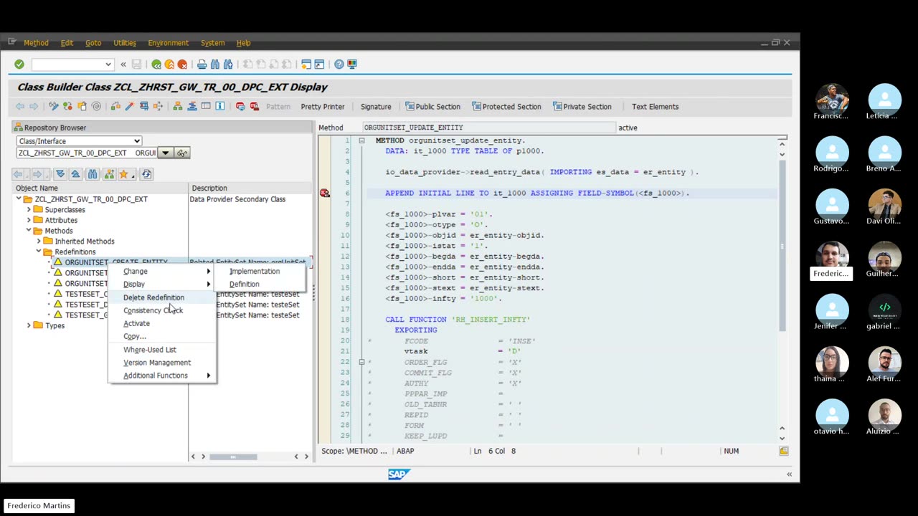Click the Print icon in top toolbar
Screen dimensions: 918x516
click(202, 64)
